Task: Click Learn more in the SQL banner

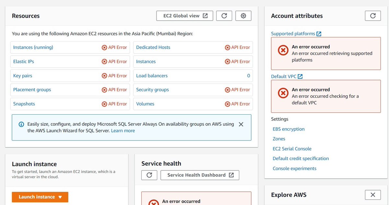Action: (x=123, y=131)
